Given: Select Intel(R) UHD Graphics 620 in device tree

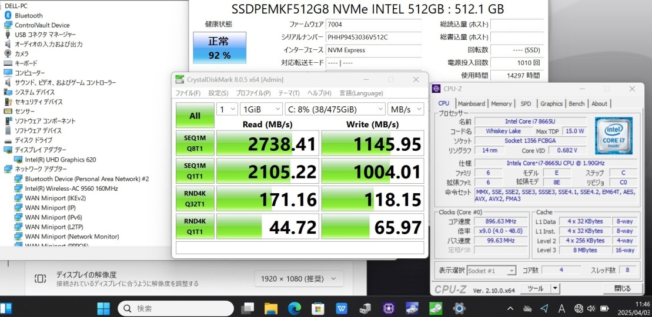Looking at the screenshot, I should pyautogui.click(x=61, y=160).
